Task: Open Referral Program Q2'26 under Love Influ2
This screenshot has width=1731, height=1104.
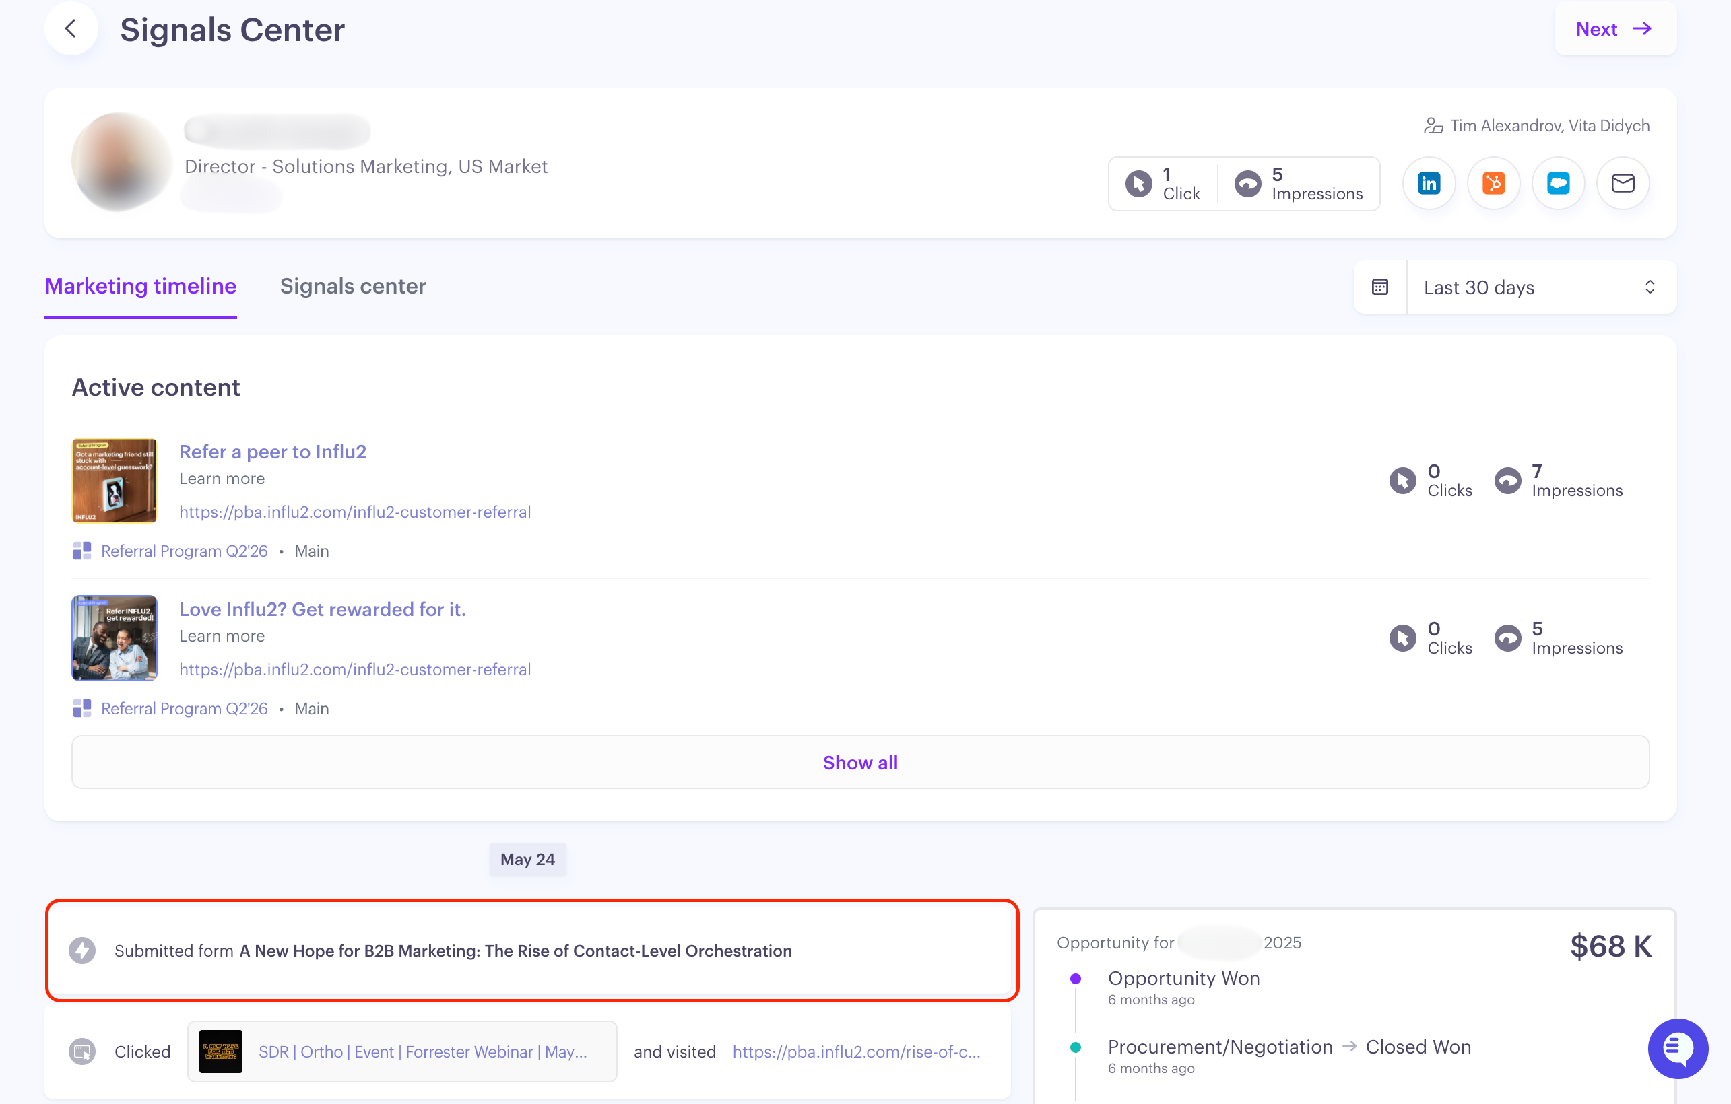Action: 184,708
